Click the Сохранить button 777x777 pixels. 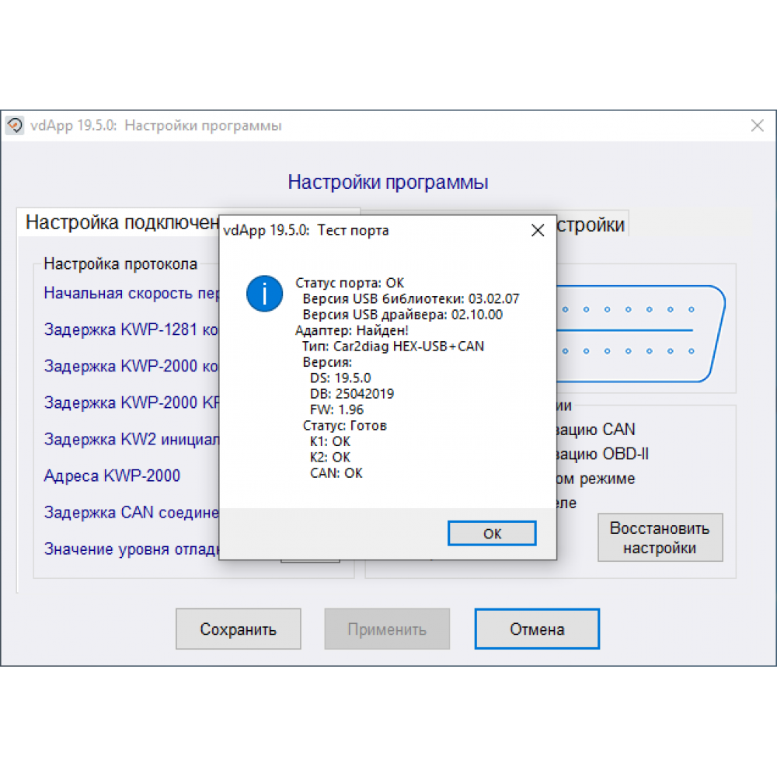point(238,629)
